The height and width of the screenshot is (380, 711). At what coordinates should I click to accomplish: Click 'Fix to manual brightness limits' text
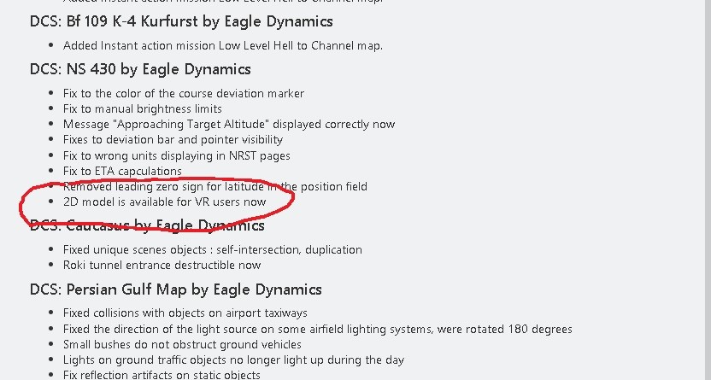click(143, 108)
